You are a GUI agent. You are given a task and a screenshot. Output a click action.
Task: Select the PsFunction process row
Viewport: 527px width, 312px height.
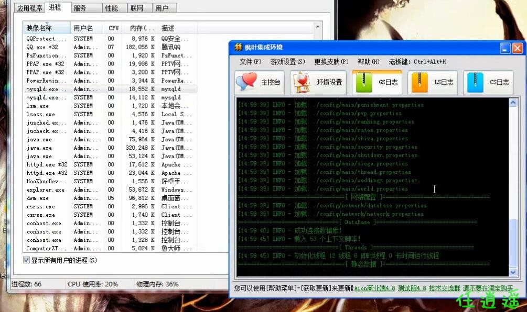point(110,55)
